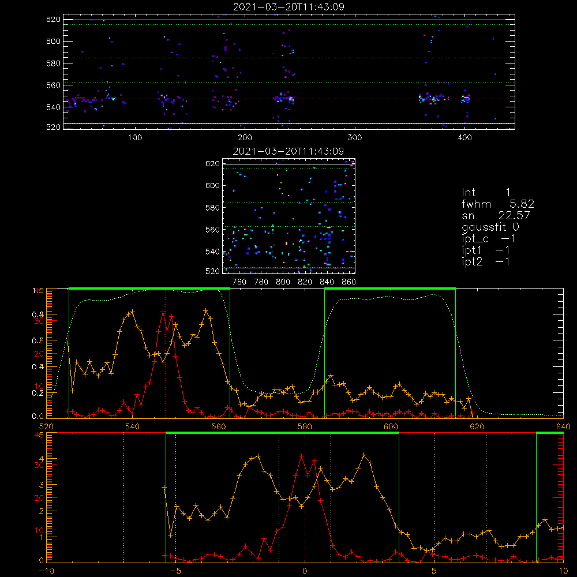Viewport: 577px width, 577px height.
Task: Click x-axis tick 560 on third plot
Action: pos(219,426)
